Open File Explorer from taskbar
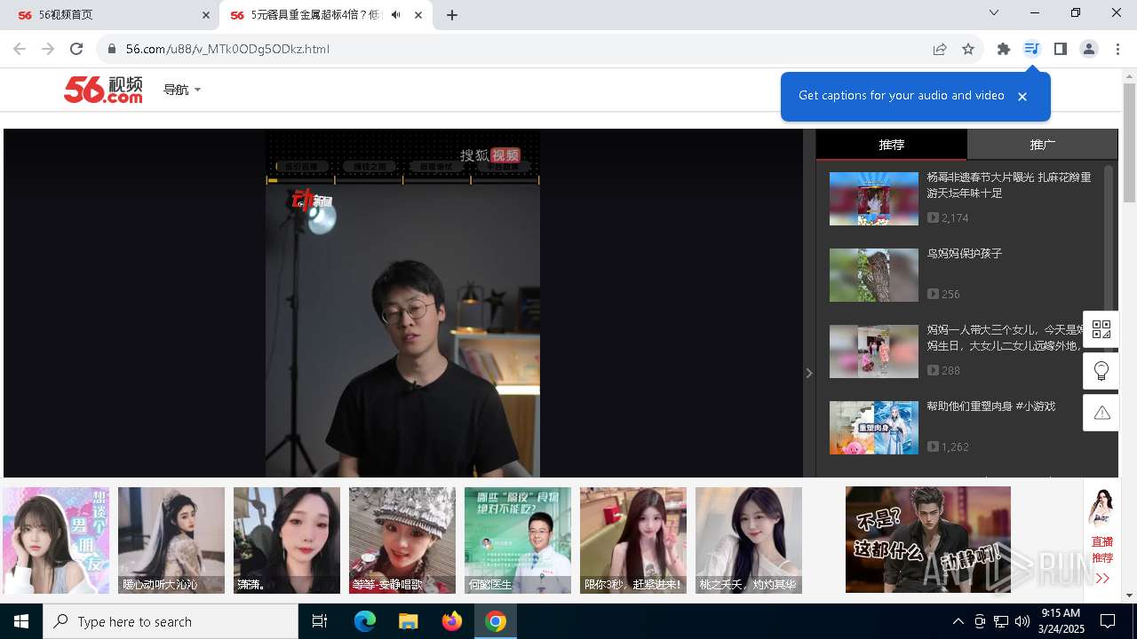 click(409, 621)
